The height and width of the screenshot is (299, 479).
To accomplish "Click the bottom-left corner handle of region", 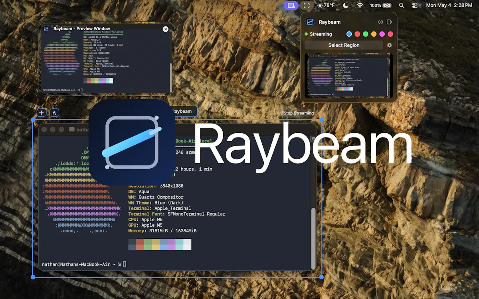I will 33,277.
